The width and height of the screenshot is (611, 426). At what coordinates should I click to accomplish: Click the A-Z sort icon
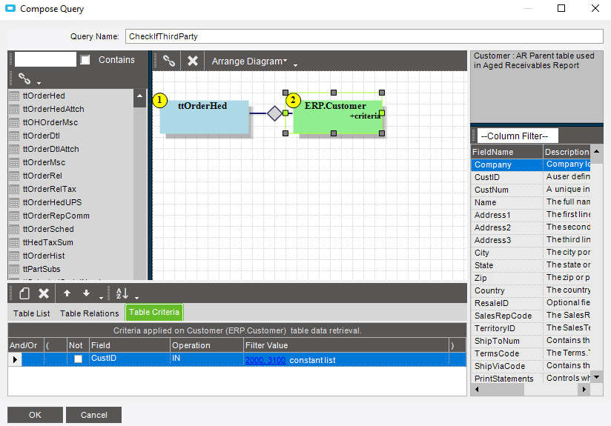[122, 293]
